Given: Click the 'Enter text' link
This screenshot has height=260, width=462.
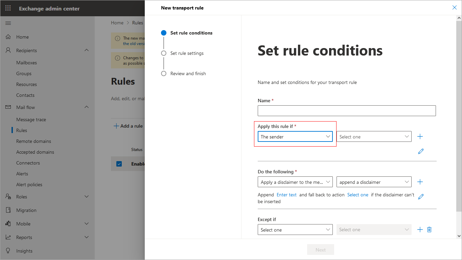Looking at the screenshot, I should tap(286, 195).
